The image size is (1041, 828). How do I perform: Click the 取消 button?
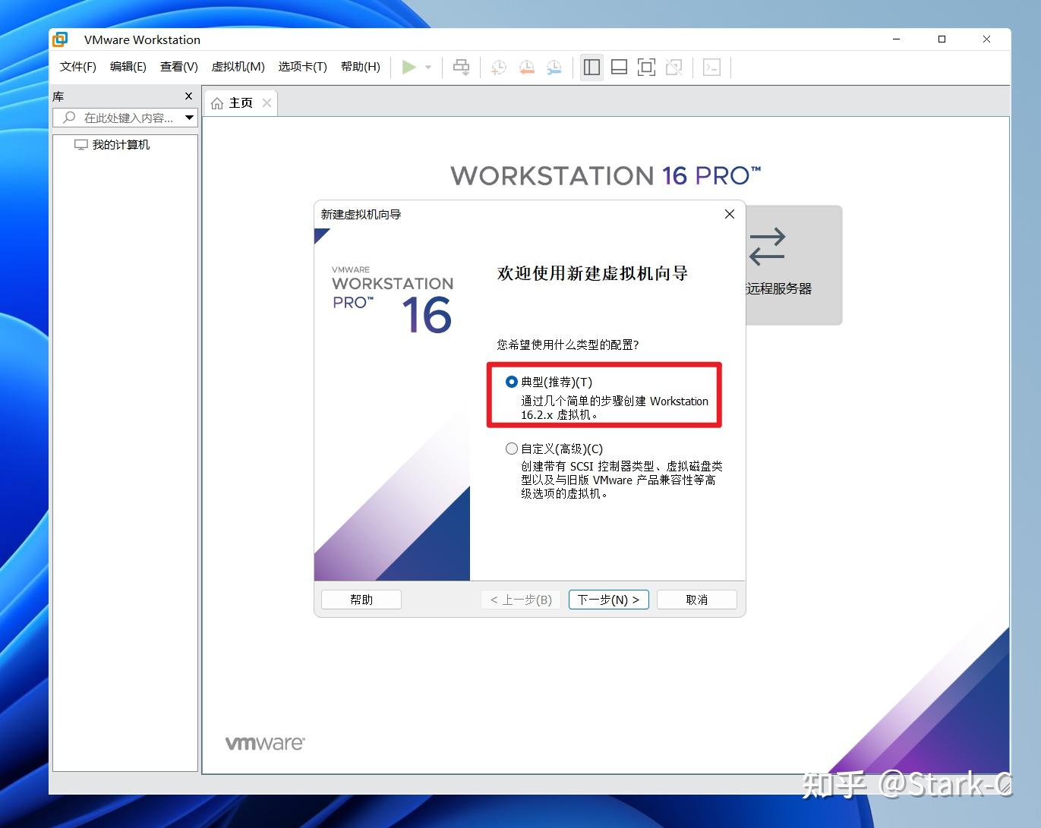[696, 599]
